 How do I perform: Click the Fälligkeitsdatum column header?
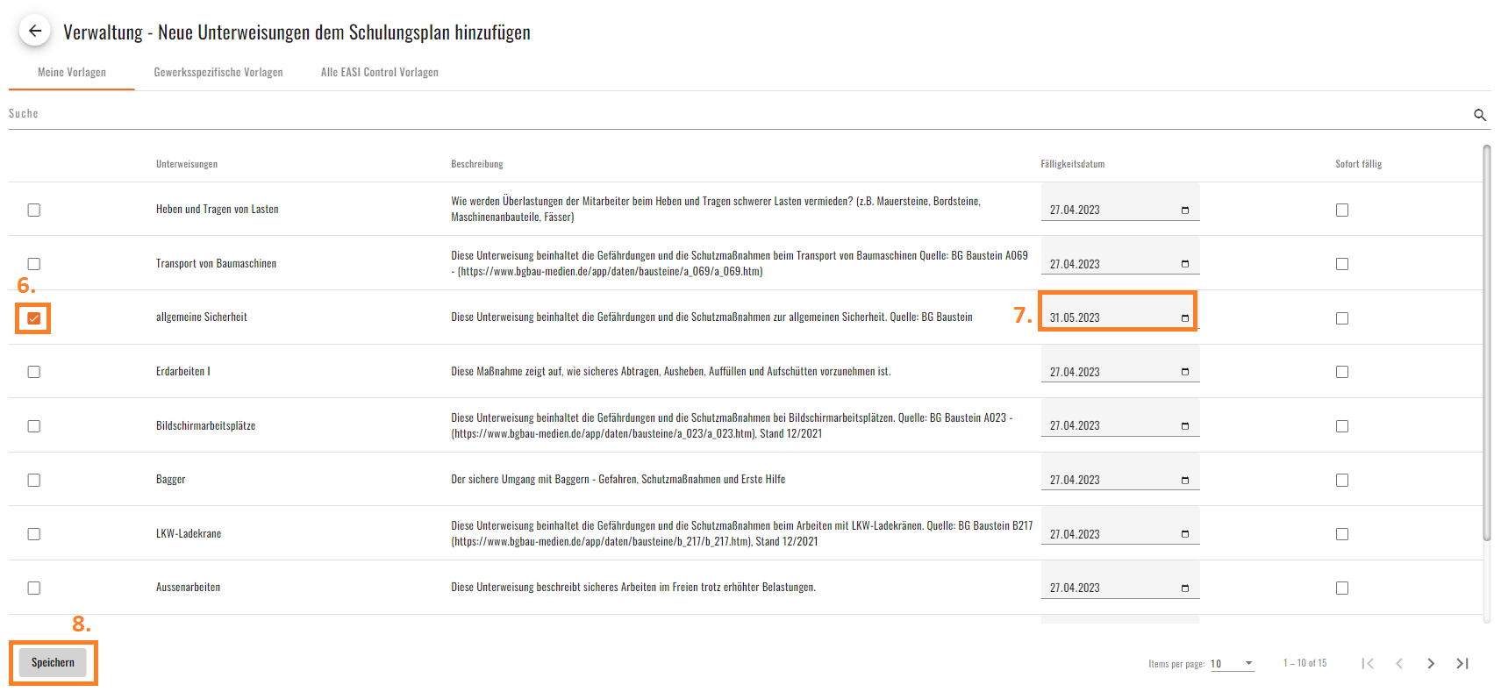[1073, 164]
